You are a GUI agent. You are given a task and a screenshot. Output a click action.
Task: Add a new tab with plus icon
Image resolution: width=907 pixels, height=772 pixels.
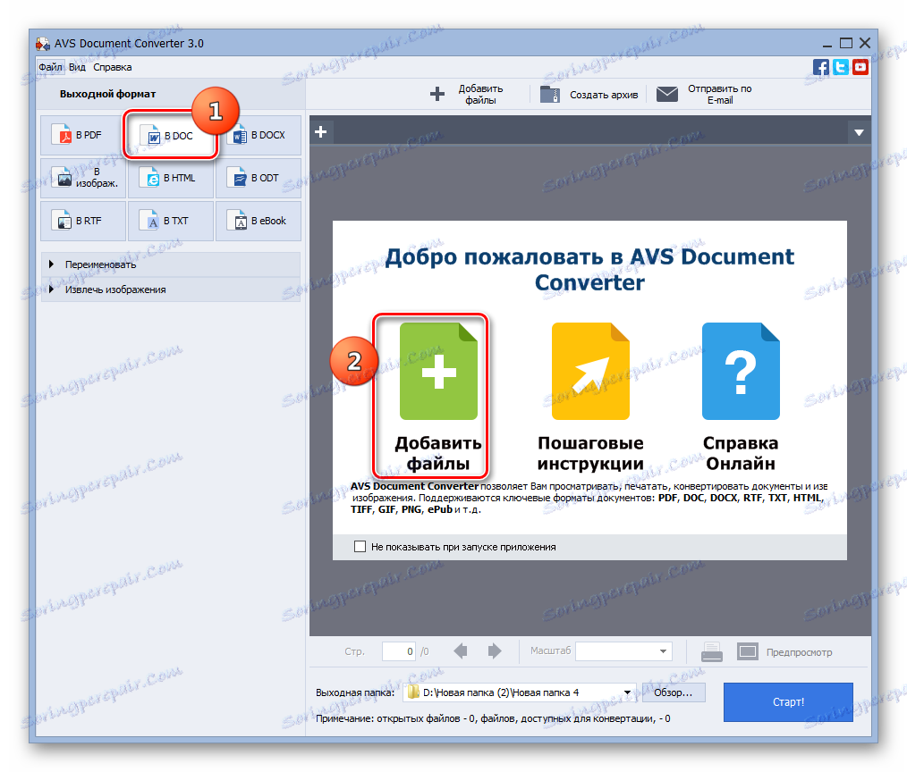pyautogui.click(x=321, y=132)
